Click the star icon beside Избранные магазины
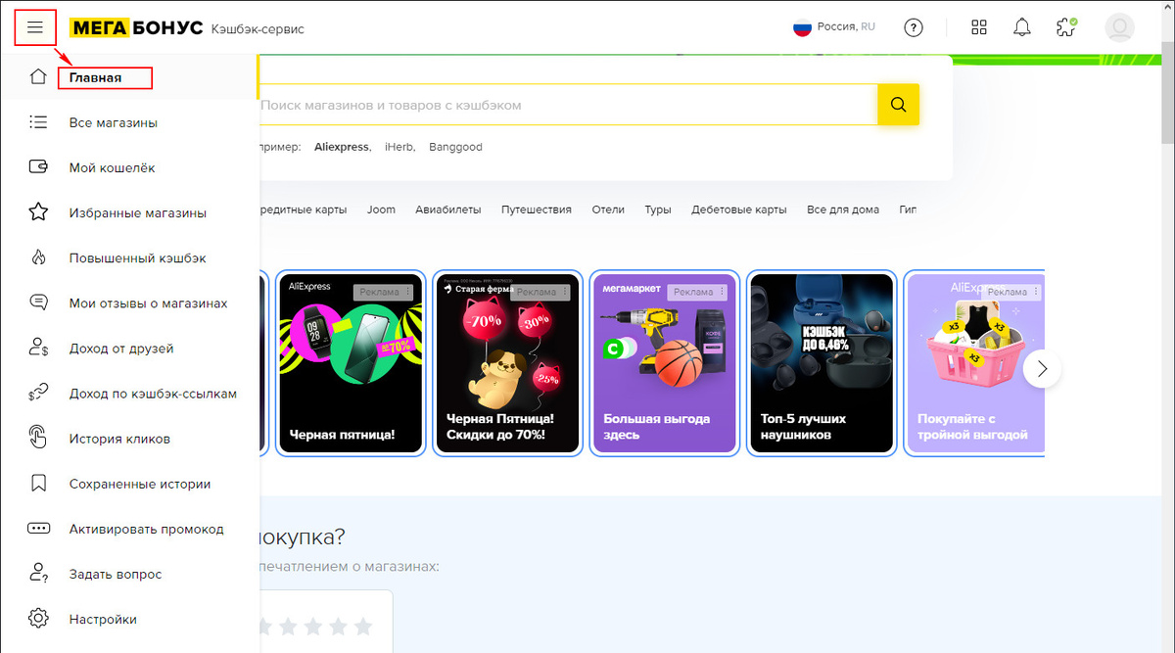The width and height of the screenshot is (1175, 653). [38, 212]
